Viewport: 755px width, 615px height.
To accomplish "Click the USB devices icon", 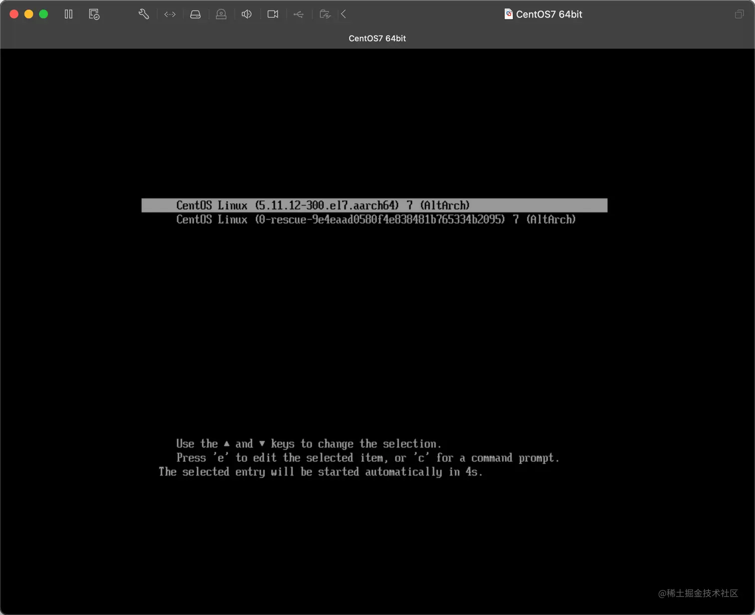I will point(298,14).
